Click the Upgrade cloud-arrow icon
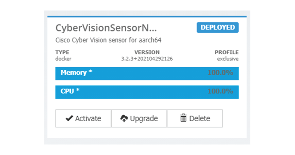The height and width of the screenshot is (155, 295). (124, 118)
